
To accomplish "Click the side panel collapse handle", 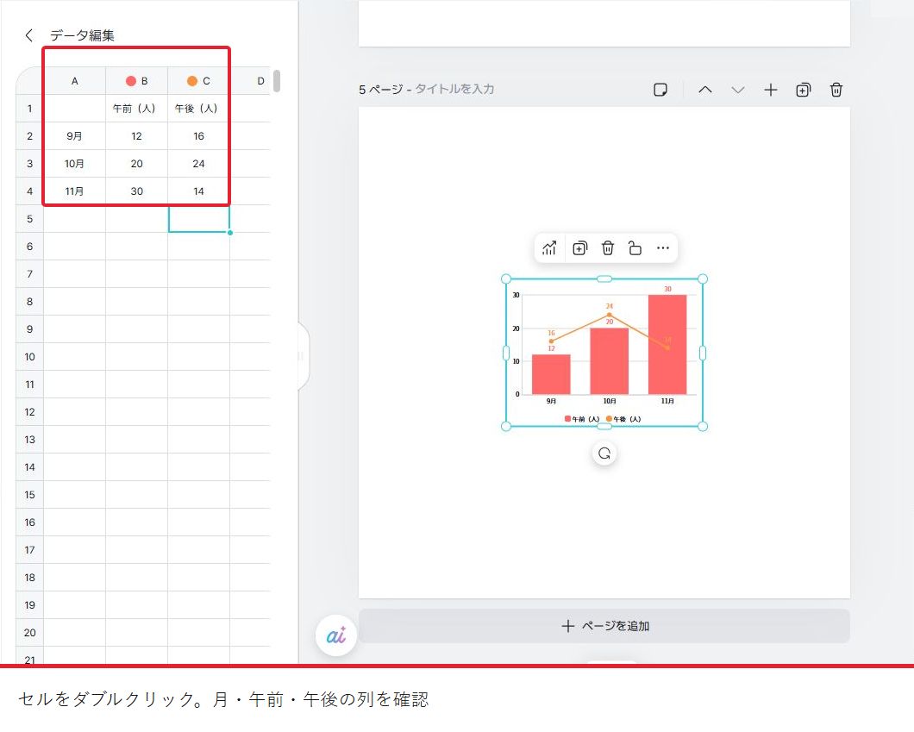I will 302,355.
